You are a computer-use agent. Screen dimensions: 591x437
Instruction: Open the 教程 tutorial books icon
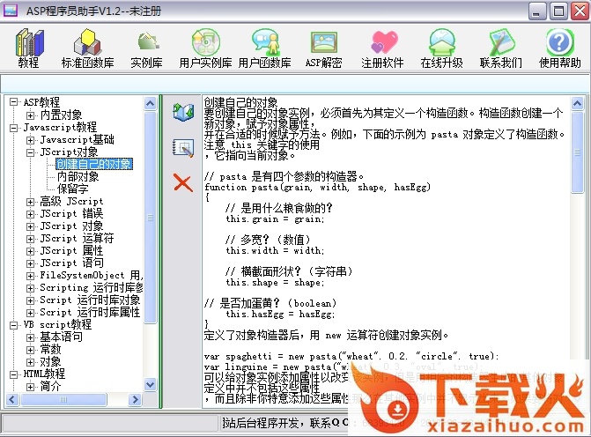click(x=28, y=44)
